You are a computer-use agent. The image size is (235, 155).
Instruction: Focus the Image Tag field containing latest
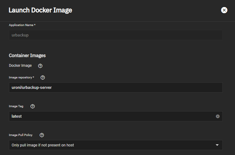111,116
